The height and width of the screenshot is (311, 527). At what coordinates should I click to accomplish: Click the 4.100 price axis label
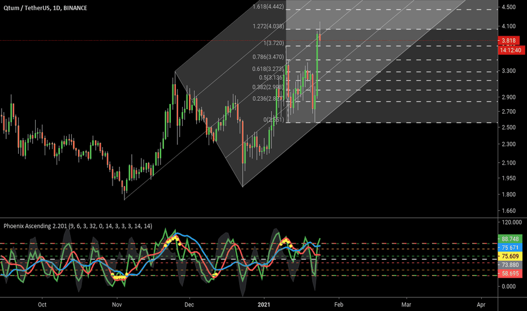point(508,26)
